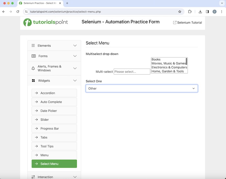
Task: Open the Selenium Tutorial link
Action: [x=188, y=23]
